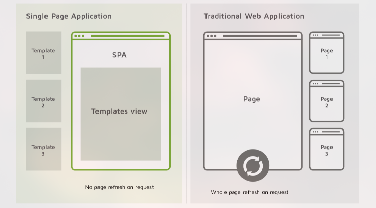The image size is (376, 208).
Task: Select the Template 1 box
Action: tap(43, 53)
